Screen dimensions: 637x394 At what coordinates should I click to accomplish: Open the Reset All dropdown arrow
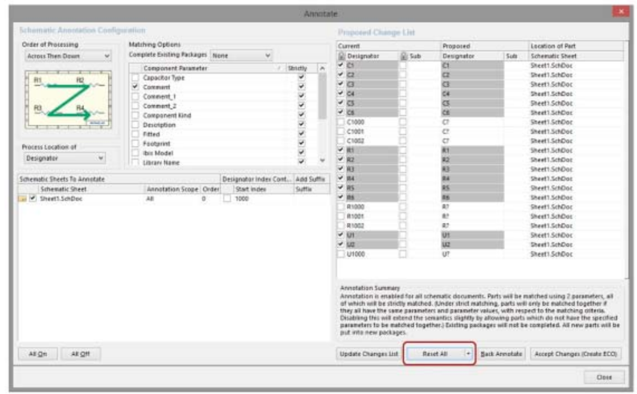click(x=468, y=354)
